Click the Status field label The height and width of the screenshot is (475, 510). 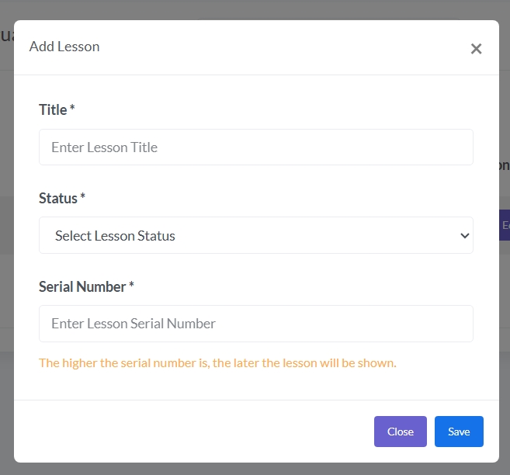point(58,199)
